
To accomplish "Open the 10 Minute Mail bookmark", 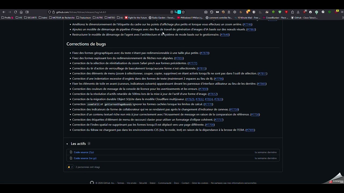I will [x=247, y=18].
